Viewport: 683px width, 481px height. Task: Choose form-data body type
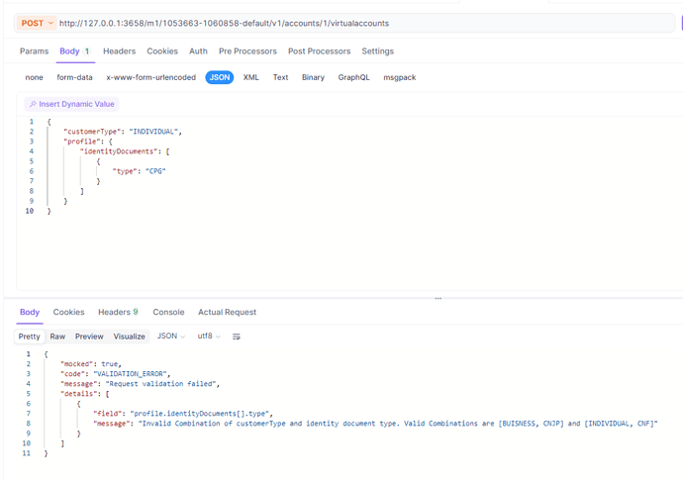74,77
